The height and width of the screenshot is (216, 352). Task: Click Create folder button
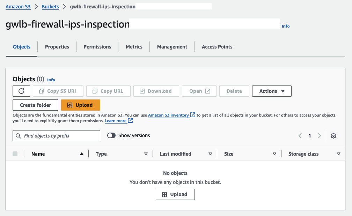click(x=35, y=105)
